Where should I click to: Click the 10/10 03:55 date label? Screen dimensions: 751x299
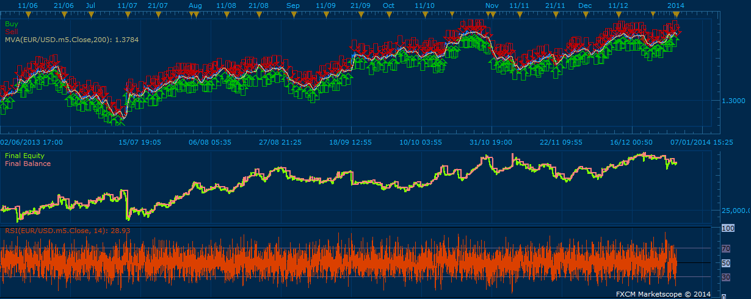point(421,142)
